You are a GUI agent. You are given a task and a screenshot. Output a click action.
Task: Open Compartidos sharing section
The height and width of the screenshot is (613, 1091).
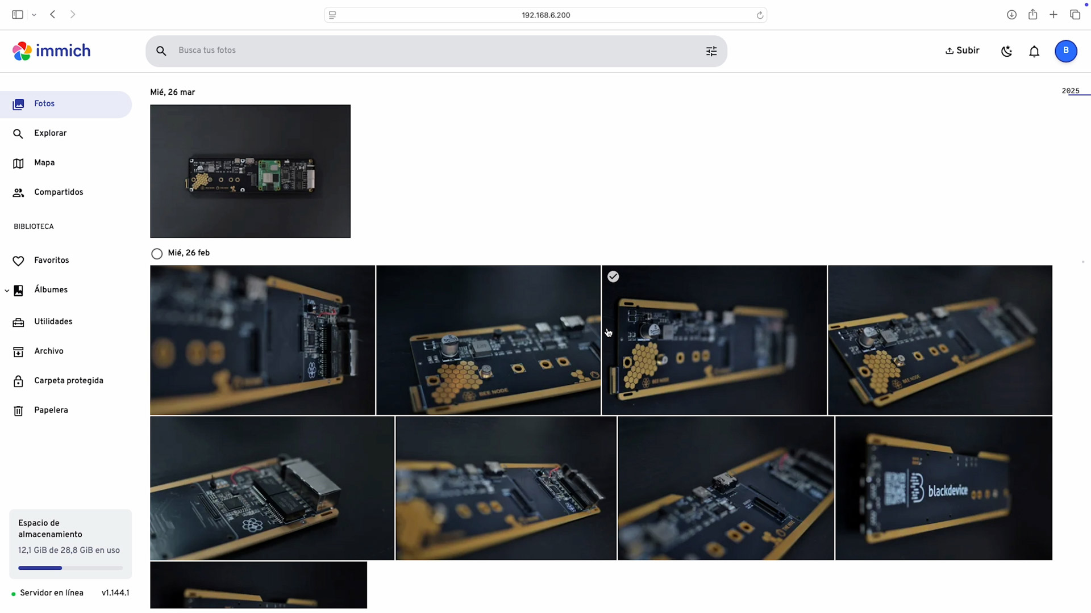pos(59,192)
